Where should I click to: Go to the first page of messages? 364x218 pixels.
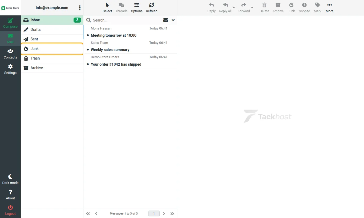pos(88,213)
